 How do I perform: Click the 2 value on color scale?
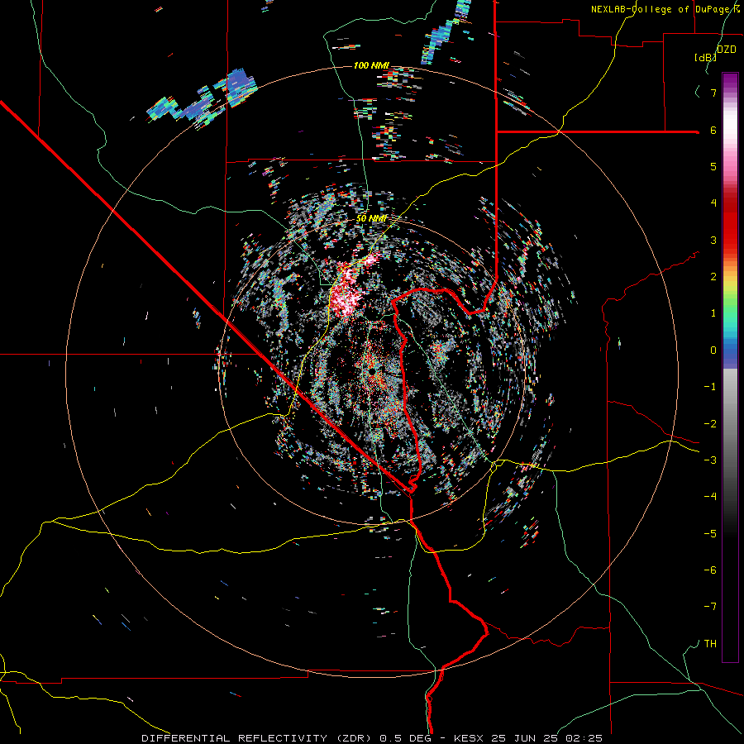point(713,277)
